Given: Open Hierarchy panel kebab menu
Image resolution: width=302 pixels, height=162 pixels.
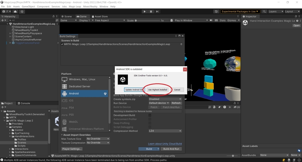Looking at the screenshot, I should coord(57,17).
